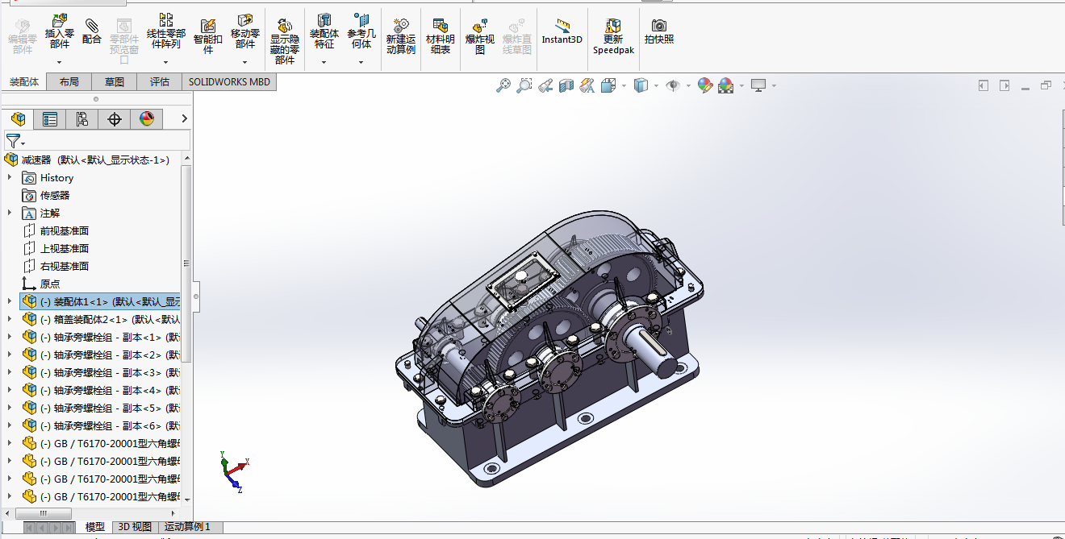
Task: Select the 配合 mate tool
Action: (x=92, y=31)
